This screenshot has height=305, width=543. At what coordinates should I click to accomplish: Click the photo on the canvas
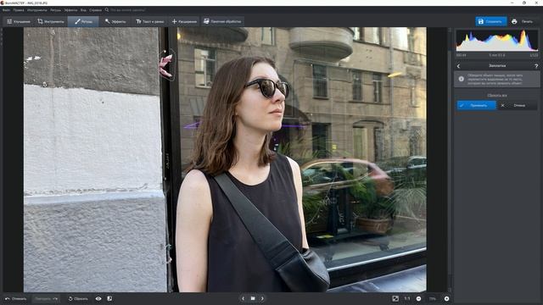[x=225, y=160]
